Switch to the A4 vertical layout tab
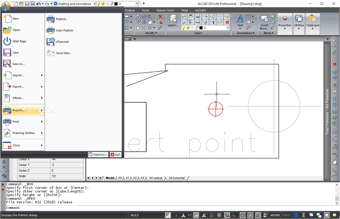 [x=156, y=178]
